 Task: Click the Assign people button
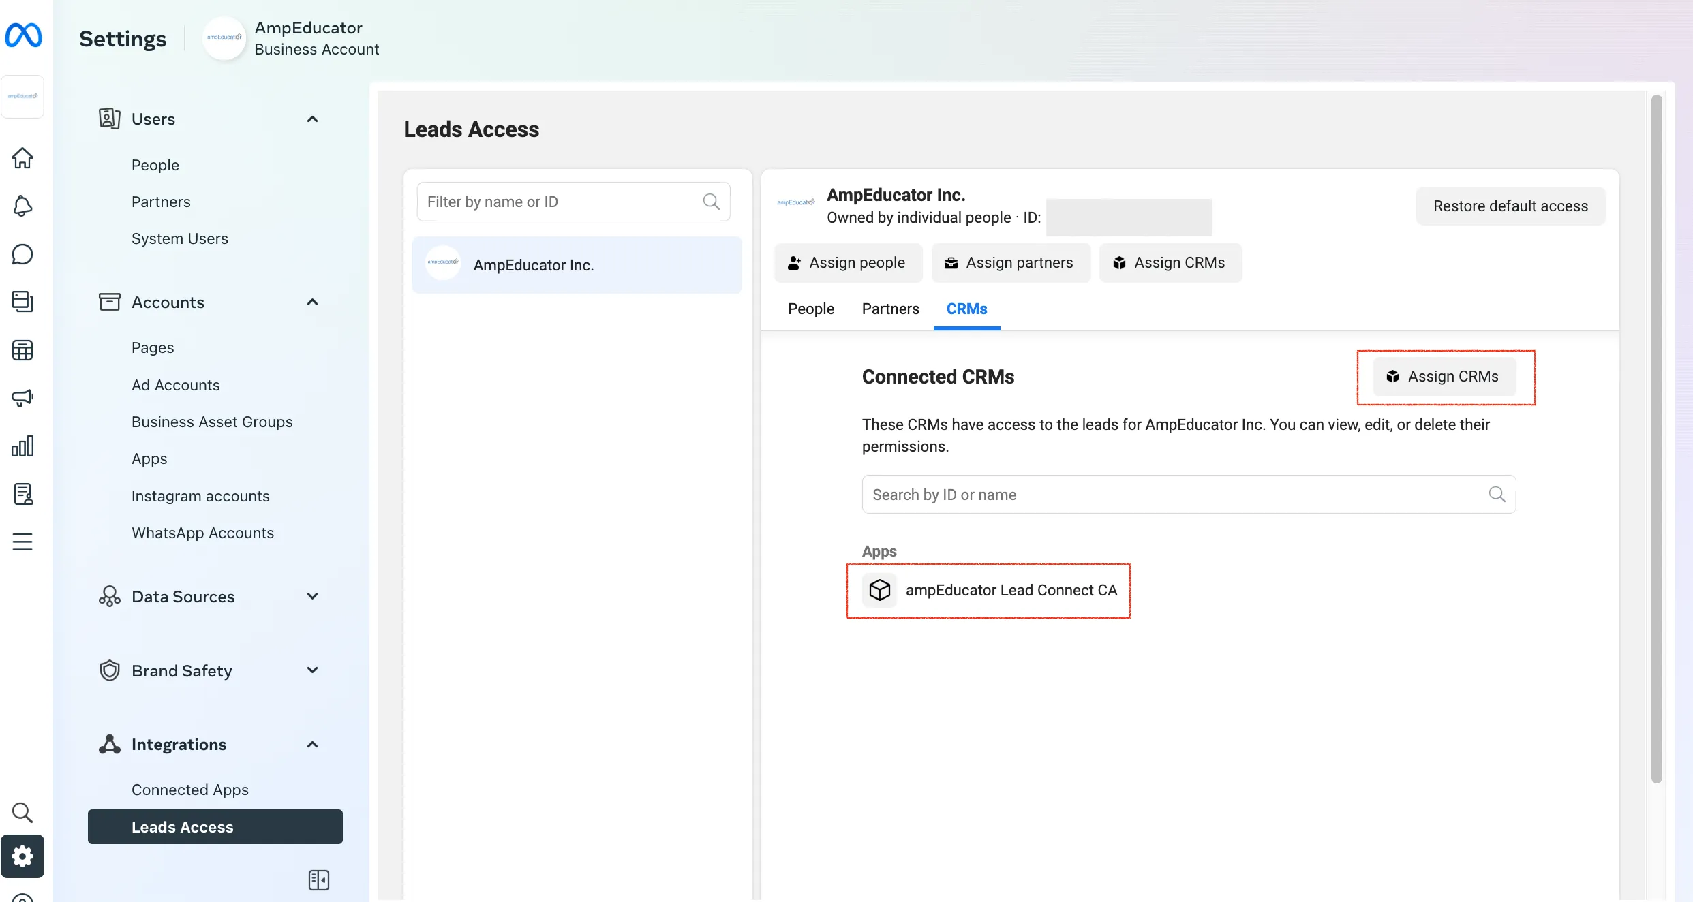[848, 262]
